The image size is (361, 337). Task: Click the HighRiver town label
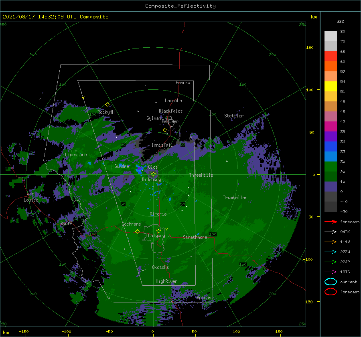[x=166, y=281]
